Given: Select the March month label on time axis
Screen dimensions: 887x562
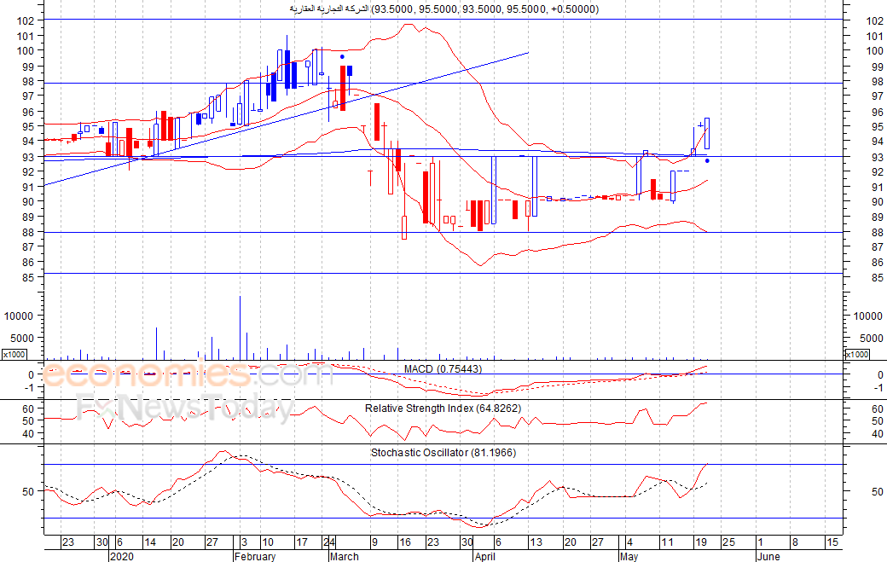Looking at the screenshot, I should (345, 556).
